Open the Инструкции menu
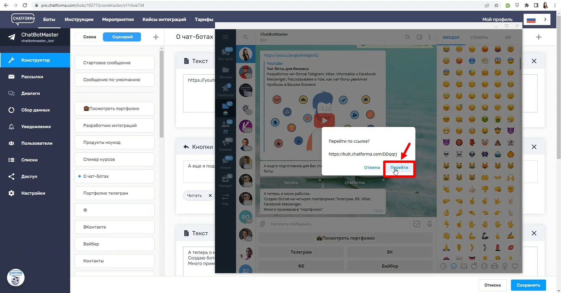The image size is (561, 293). coord(79,19)
